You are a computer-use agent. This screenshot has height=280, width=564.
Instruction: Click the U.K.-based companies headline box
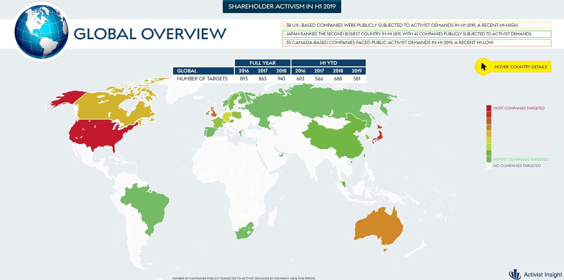(416, 25)
